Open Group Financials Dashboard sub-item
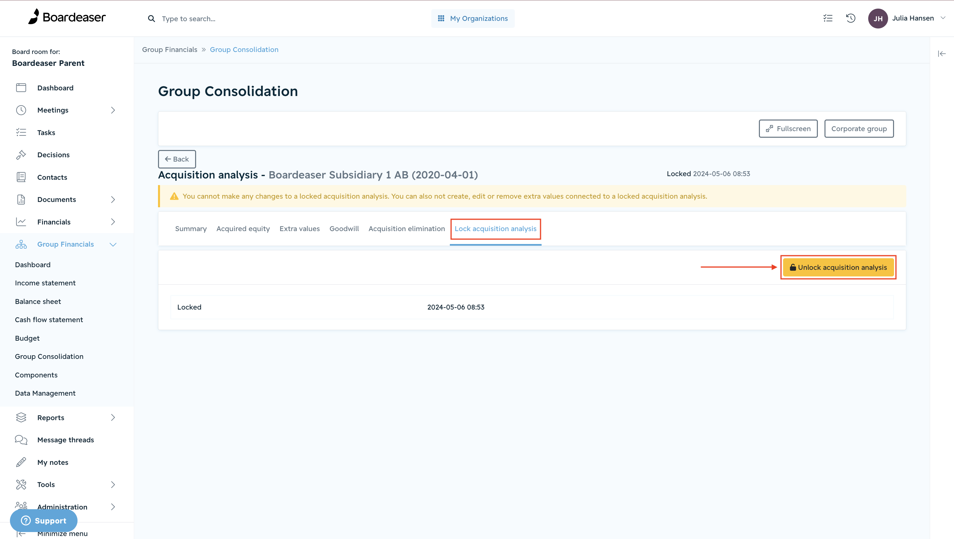This screenshot has width=954, height=539. point(32,265)
